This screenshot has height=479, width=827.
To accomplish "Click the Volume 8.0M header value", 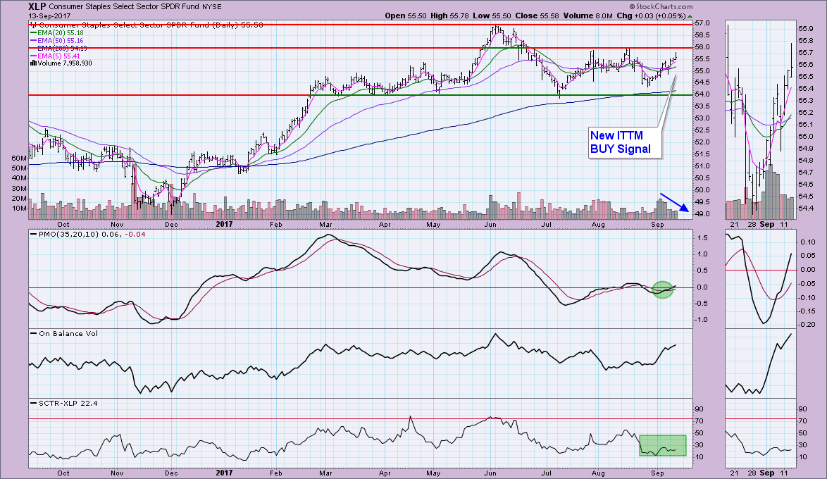I will (x=587, y=15).
